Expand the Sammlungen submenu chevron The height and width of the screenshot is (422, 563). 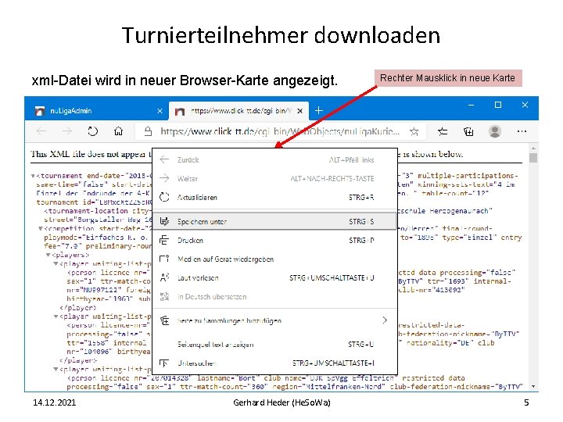(385, 320)
